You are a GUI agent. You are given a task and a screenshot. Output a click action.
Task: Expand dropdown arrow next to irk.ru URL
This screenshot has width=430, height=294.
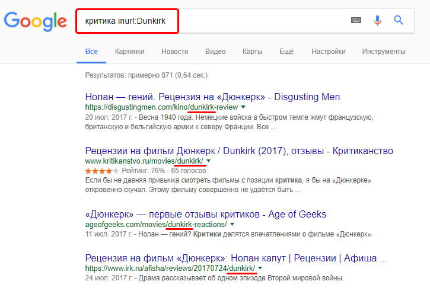[260, 268]
